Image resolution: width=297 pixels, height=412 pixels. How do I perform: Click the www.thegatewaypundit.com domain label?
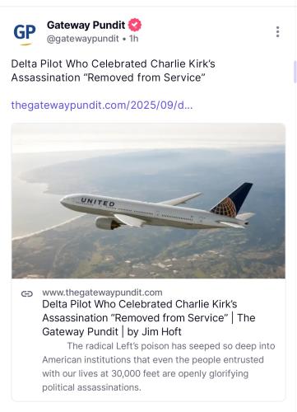[x=102, y=293]
